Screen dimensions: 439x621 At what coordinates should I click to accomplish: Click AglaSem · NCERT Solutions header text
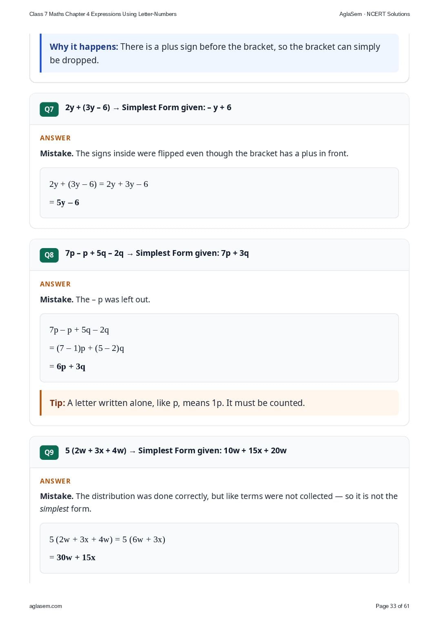click(x=375, y=14)
